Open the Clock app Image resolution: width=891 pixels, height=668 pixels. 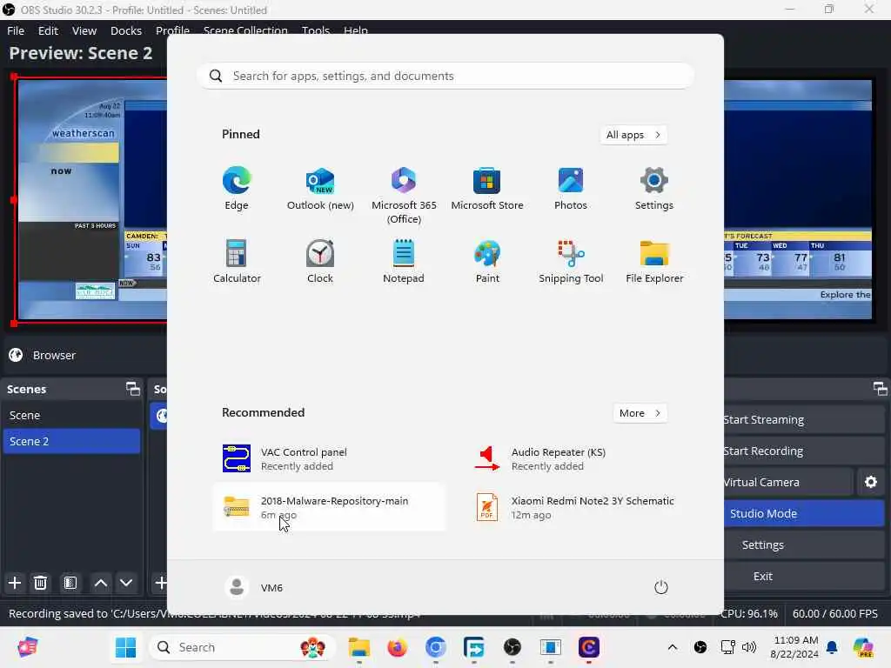[x=320, y=261]
